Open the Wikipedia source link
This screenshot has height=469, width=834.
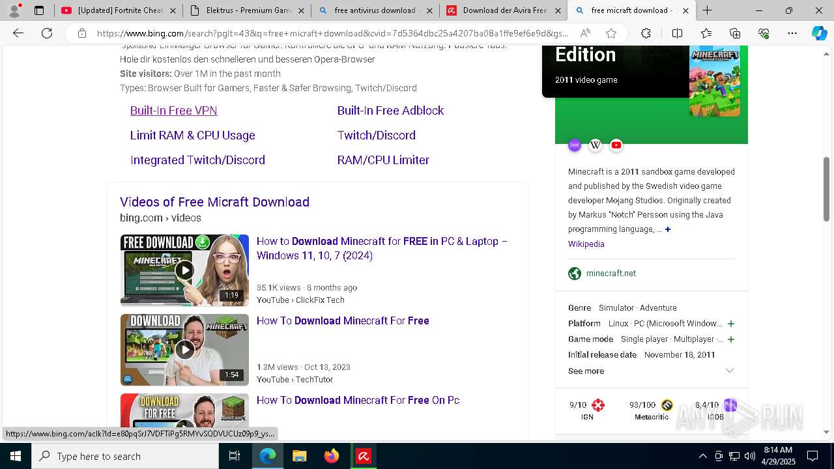586,244
